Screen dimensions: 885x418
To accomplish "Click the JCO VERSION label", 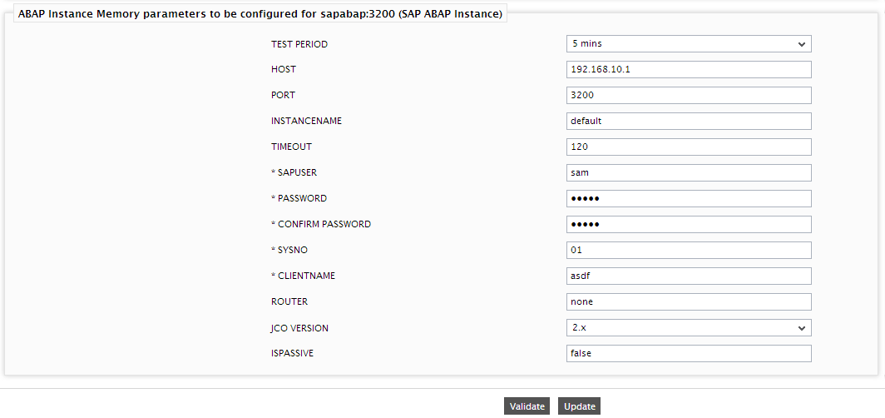I will 299,327.
